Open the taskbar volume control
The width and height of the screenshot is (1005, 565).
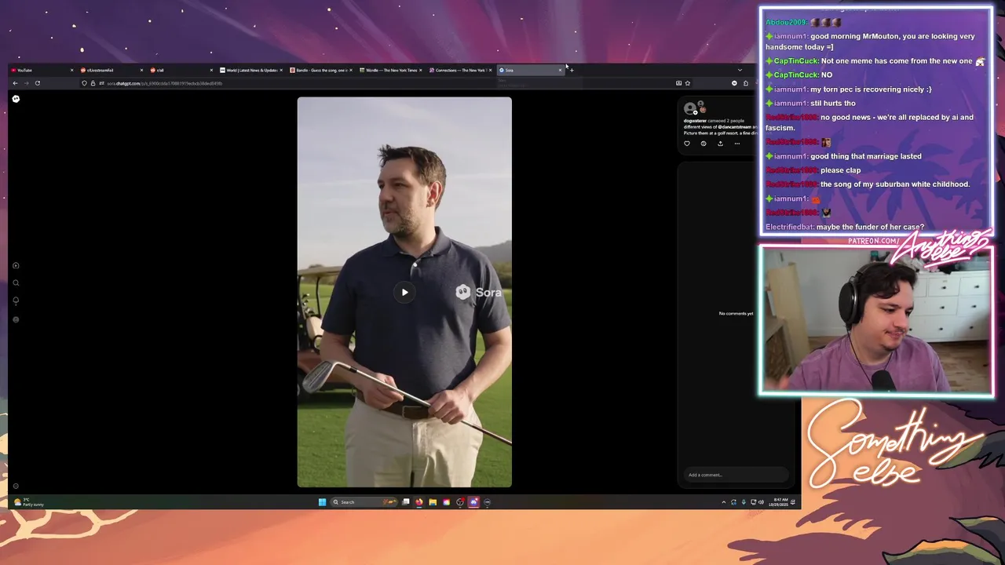click(761, 502)
